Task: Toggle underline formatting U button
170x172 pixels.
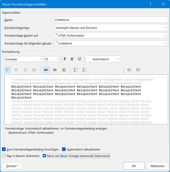Action: [x=79, y=59]
